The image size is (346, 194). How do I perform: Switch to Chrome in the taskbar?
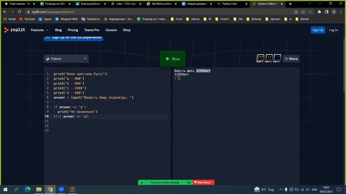[x=50, y=189]
